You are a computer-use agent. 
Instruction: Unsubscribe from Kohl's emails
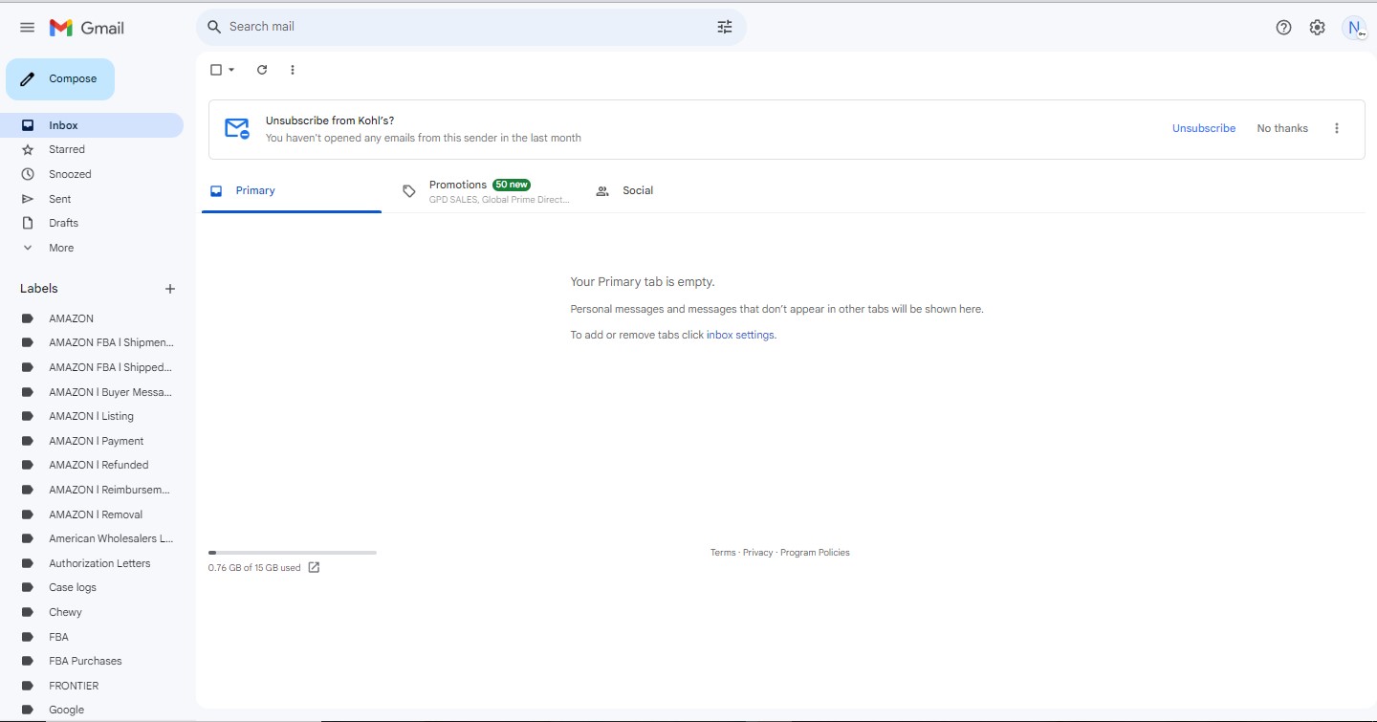pos(1204,128)
